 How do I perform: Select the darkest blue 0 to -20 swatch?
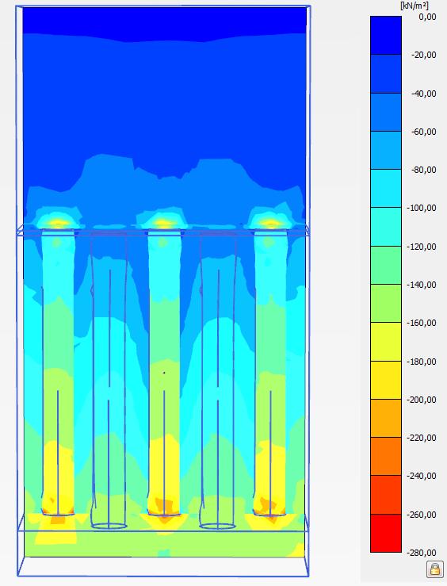386,35
